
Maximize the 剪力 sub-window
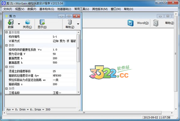coord(69,16)
